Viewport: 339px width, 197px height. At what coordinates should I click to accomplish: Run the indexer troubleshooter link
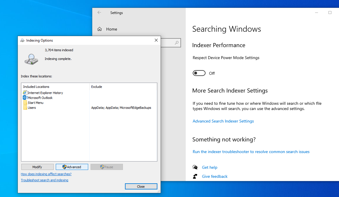tap(251, 152)
